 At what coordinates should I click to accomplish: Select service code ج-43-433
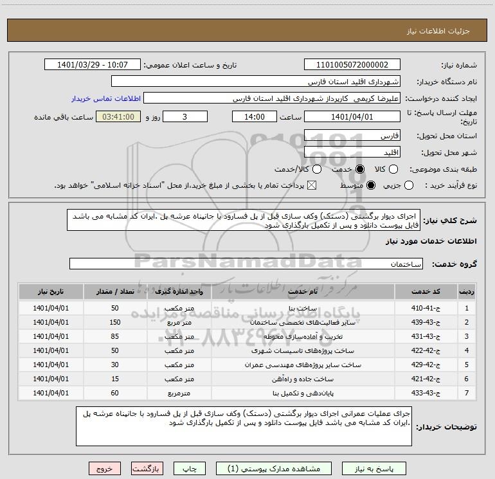[426, 393]
